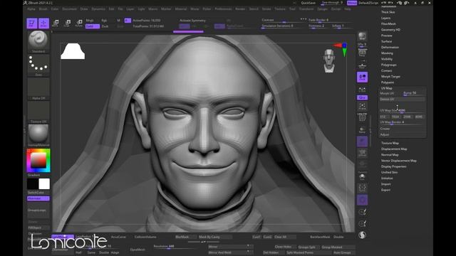Image resolution: width=456 pixels, height=256 pixels.
Task: Click the SwitchColor button
Action: click(x=36, y=193)
